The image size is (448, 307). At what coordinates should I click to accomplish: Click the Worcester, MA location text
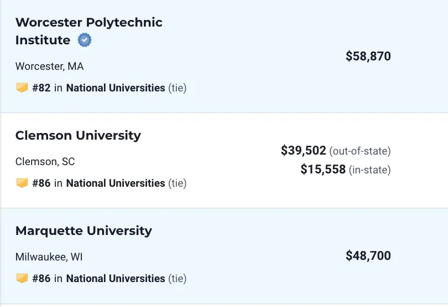point(49,66)
